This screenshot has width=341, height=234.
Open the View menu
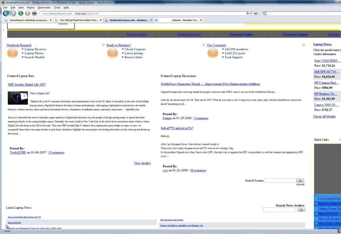(x=21, y=7)
